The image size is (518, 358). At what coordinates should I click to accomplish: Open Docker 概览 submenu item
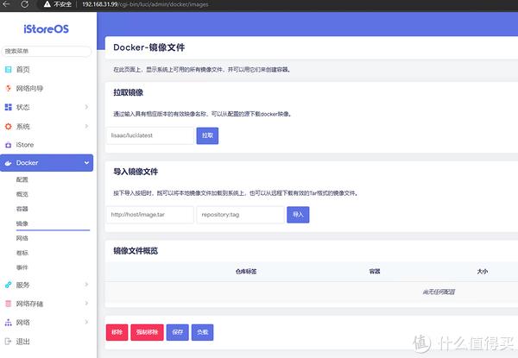coord(22,194)
